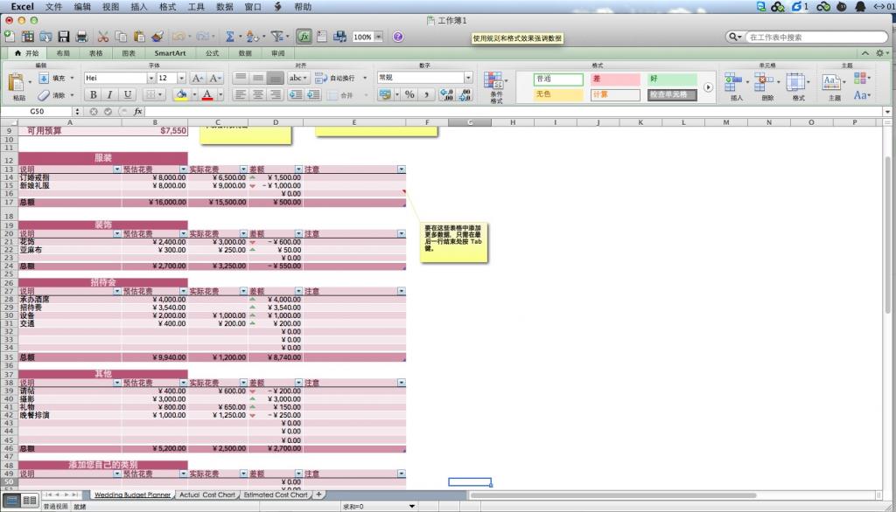Click the Format Painter brush icon
This screenshot has width=896, height=512.
coord(157,37)
